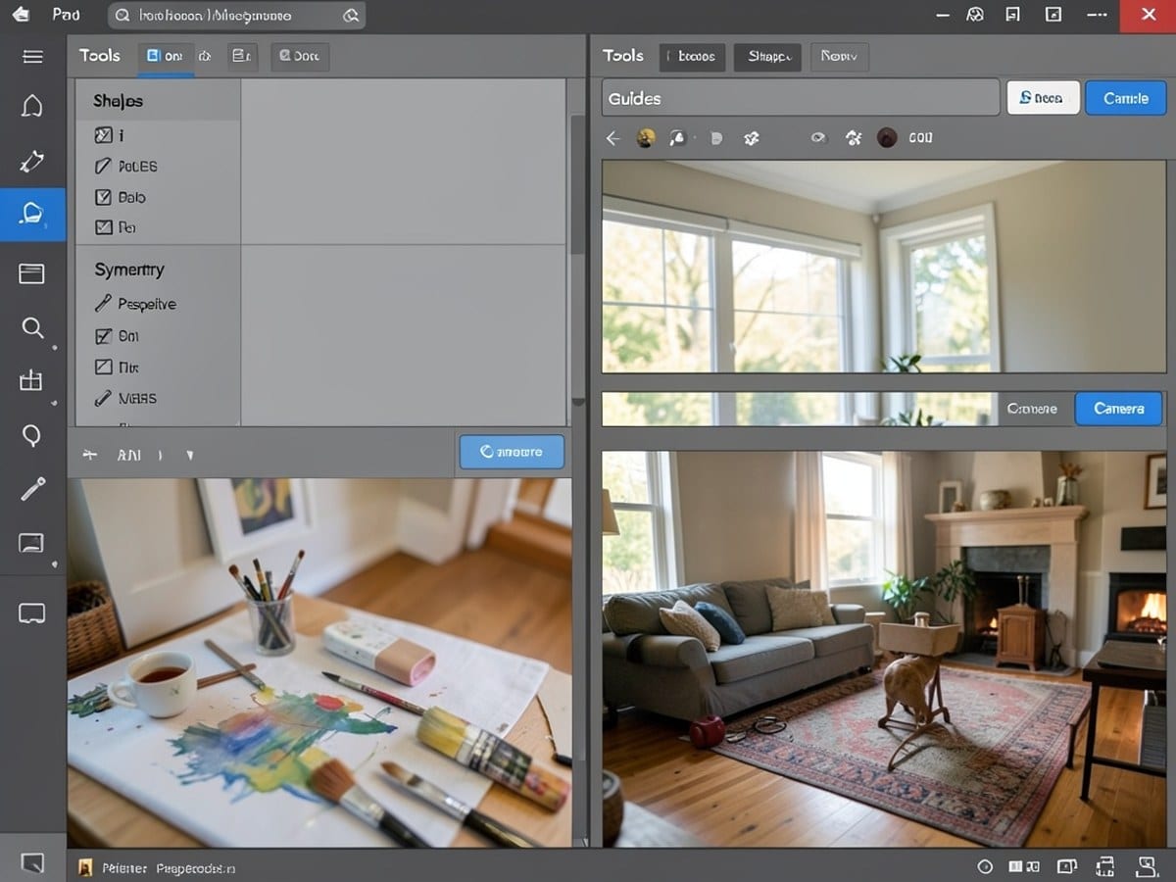The width and height of the screenshot is (1176, 882).
Task: Toggle the Pa checkbox above Symmetry
Action: tap(103, 227)
